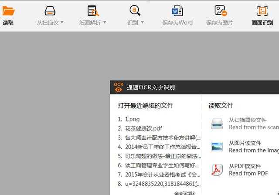
Task: Click the 读取 toolbar label
Action: (8, 23)
